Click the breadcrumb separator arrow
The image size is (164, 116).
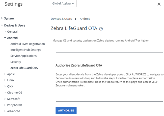pyautogui.click(x=76, y=19)
